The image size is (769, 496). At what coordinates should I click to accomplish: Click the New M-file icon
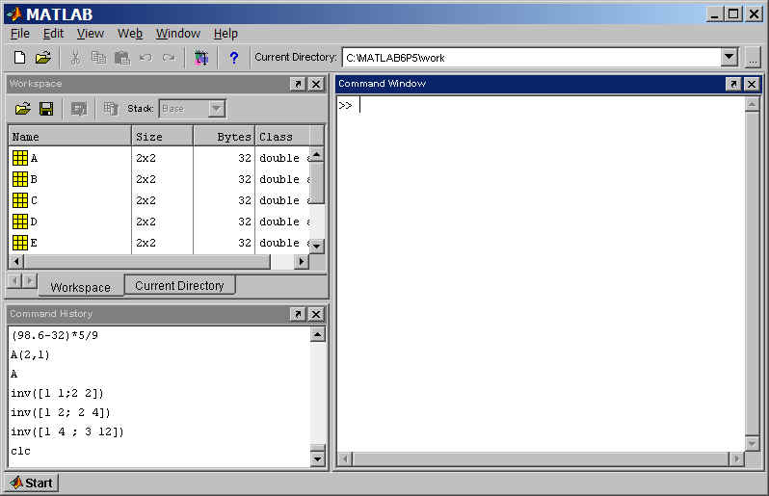tap(19, 58)
